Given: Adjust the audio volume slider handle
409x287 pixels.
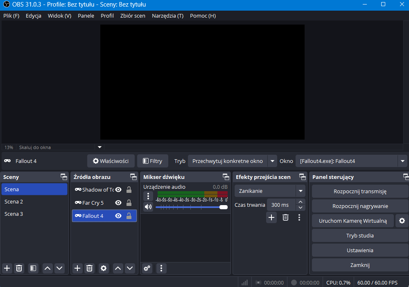Looking at the screenshot, I should 224,207.
